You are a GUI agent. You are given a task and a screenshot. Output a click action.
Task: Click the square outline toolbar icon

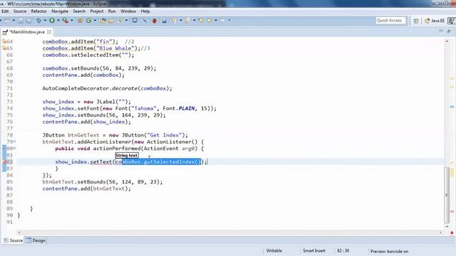pos(135,21)
